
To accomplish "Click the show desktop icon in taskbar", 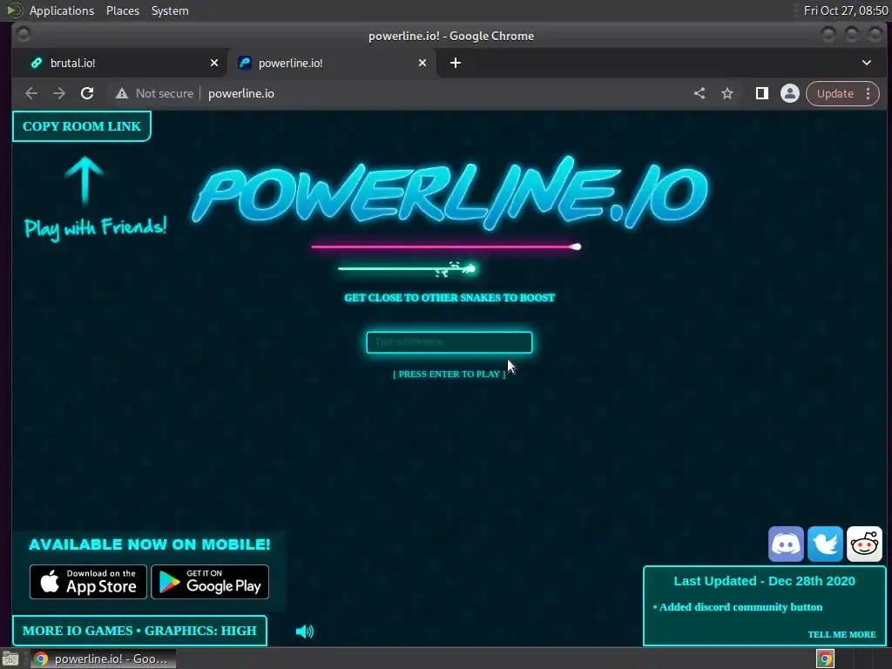I will click(x=10, y=659).
